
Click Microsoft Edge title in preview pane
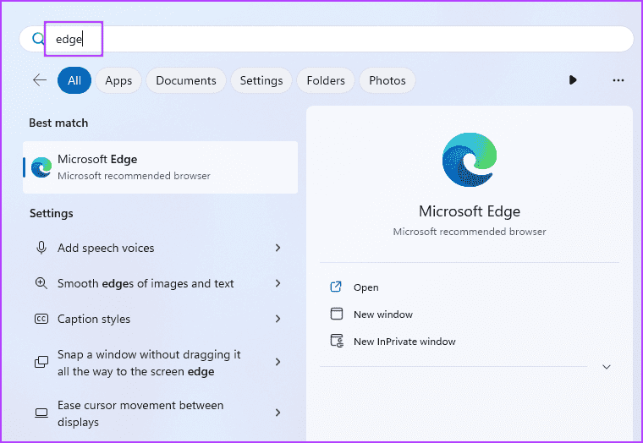470,211
